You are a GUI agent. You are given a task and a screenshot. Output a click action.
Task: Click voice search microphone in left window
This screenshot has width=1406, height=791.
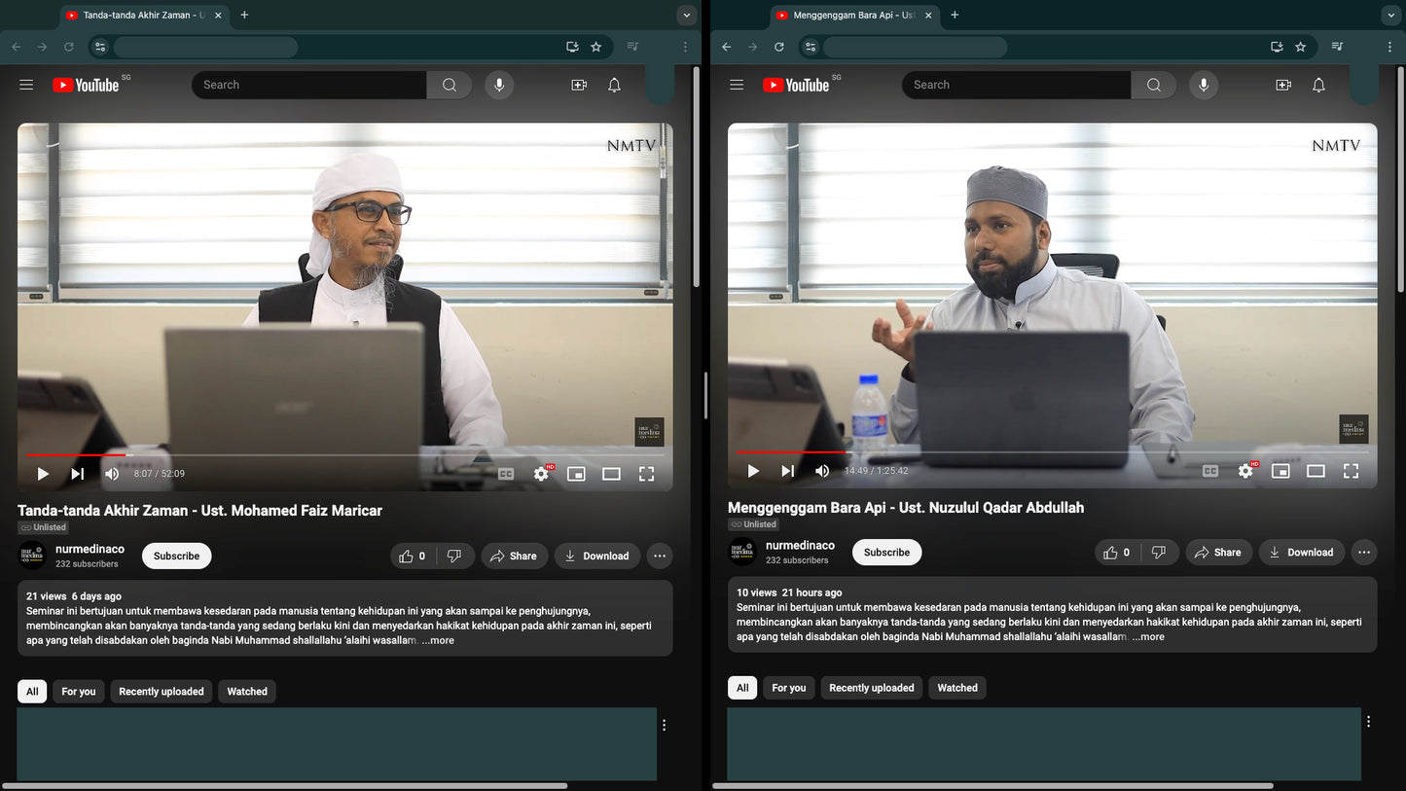point(499,85)
